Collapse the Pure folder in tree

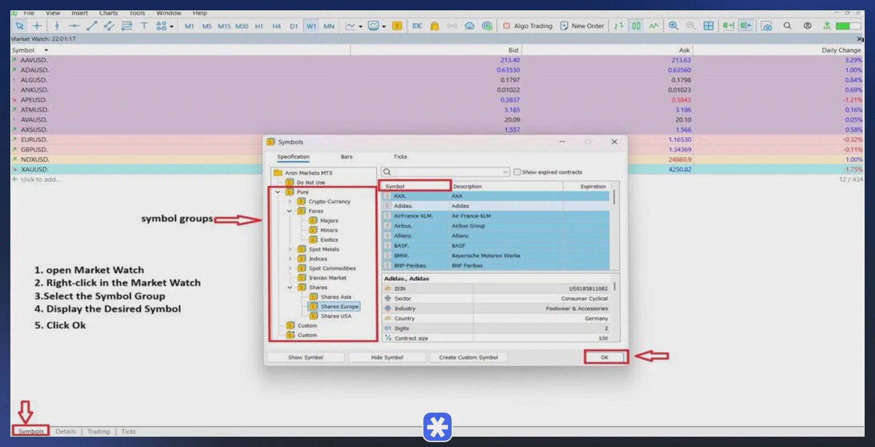click(278, 192)
